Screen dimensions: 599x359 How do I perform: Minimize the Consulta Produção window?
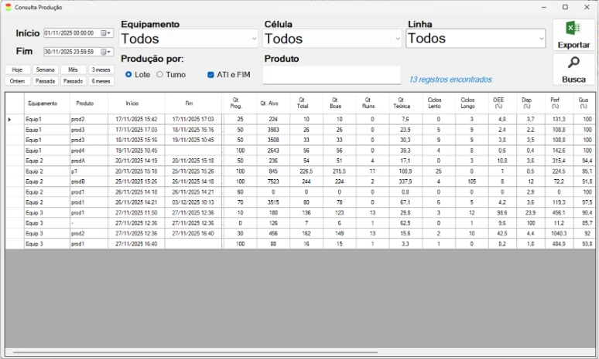543,7
